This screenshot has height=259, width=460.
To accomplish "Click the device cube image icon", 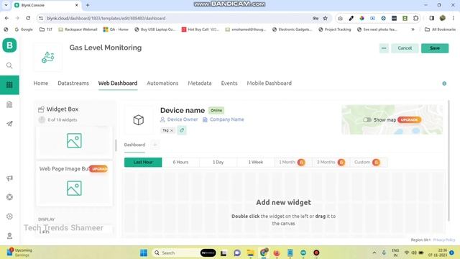I will [x=139, y=120].
